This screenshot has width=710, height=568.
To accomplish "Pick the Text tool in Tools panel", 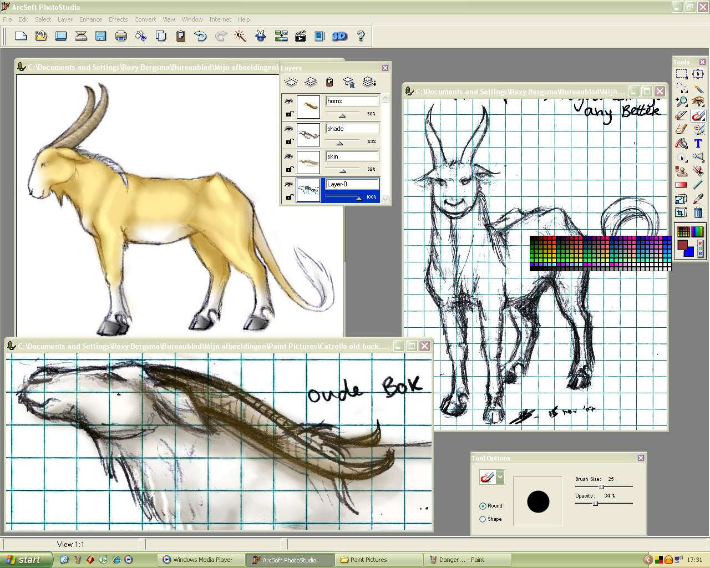I will (698, 144).
